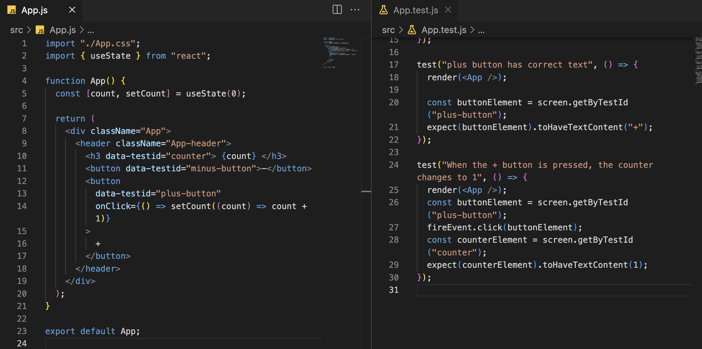This screenshot has height=349, width=702.
Task: Click the beaker icon in right breadcrumb
Action: pos(412,30)
